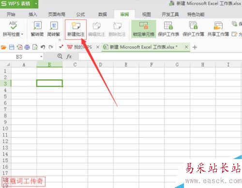Screen dimensions: 242x188
Task: Switch to the 插入 ribbon tab
Action: coord(33,14)
